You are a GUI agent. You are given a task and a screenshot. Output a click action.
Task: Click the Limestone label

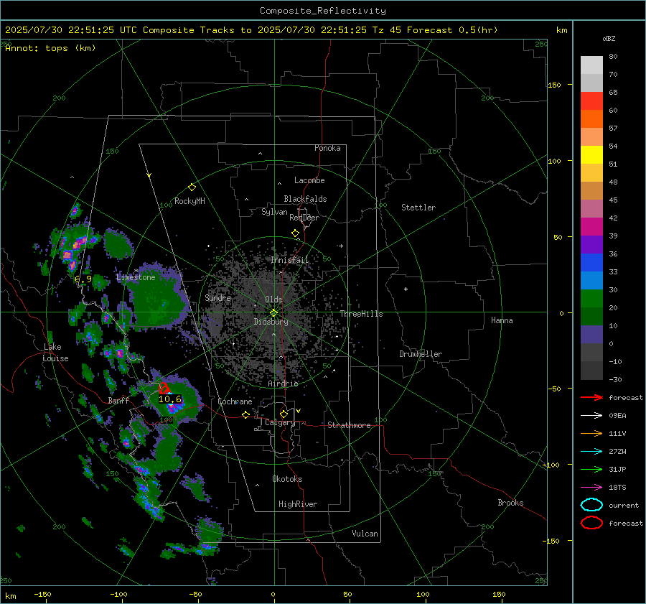pos(136,277)
